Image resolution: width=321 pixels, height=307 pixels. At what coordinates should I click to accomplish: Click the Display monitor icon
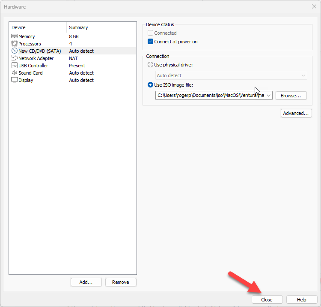point(14,80)
